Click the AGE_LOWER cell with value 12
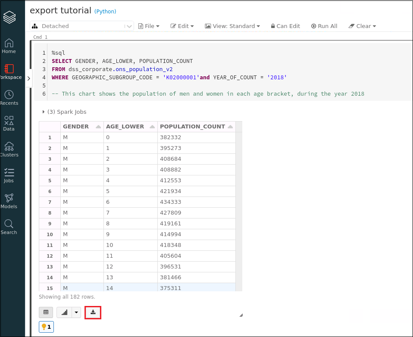 131,267
